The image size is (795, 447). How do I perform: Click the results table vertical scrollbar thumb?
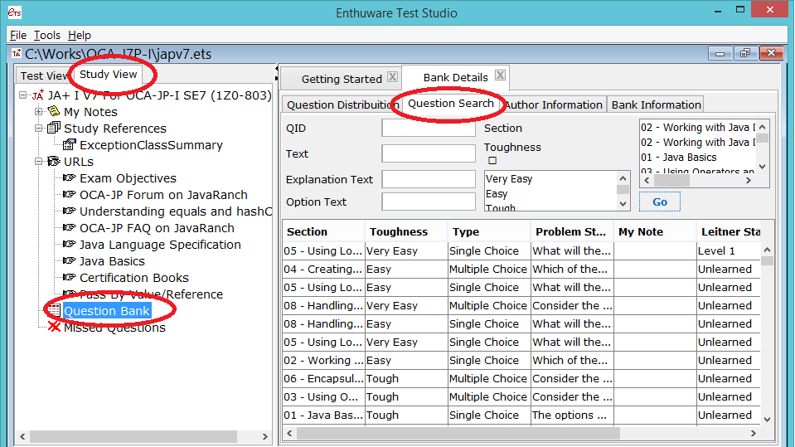pos(767,260)
